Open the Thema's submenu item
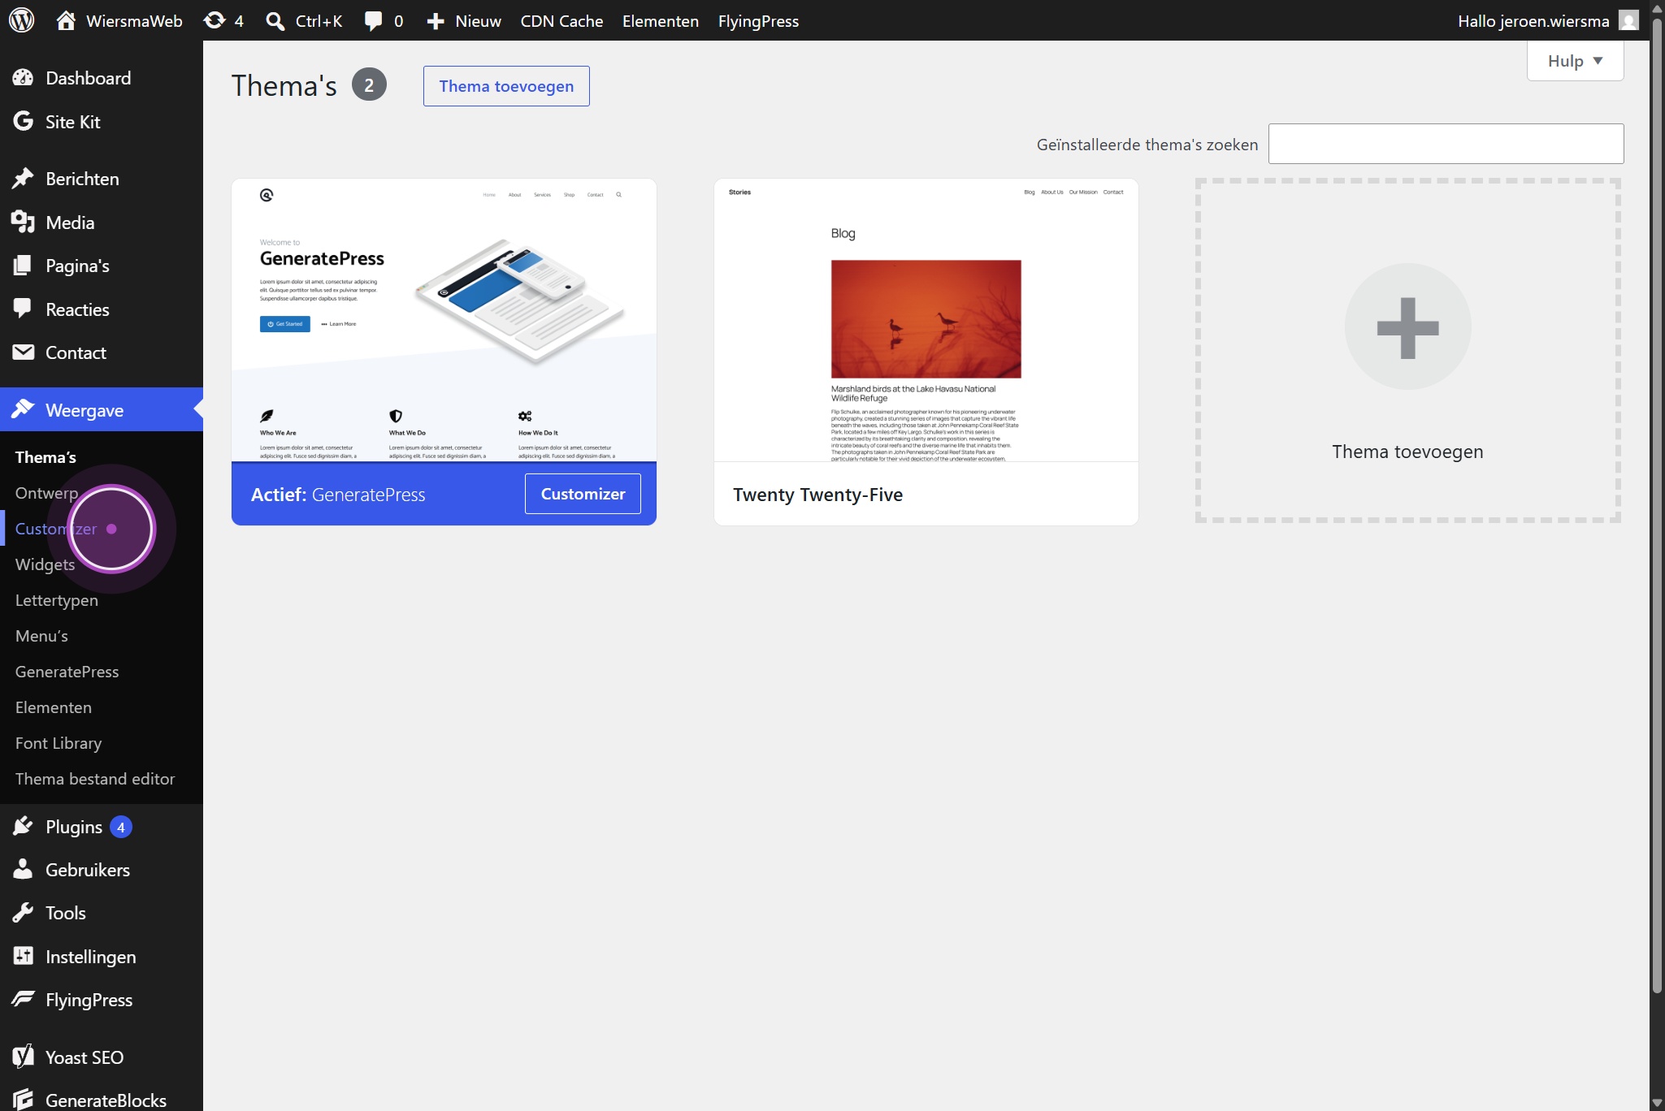Viewport: 1665px width, 1111px height. tap(46, 457)
